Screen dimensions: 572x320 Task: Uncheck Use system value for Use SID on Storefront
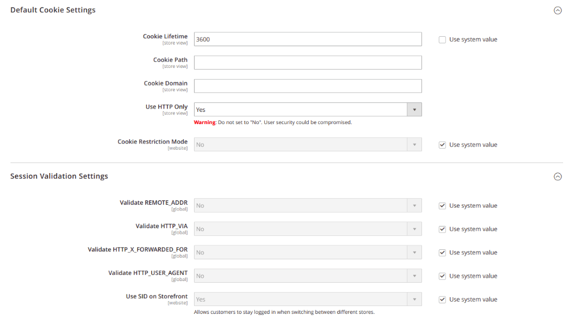[442, 299]
